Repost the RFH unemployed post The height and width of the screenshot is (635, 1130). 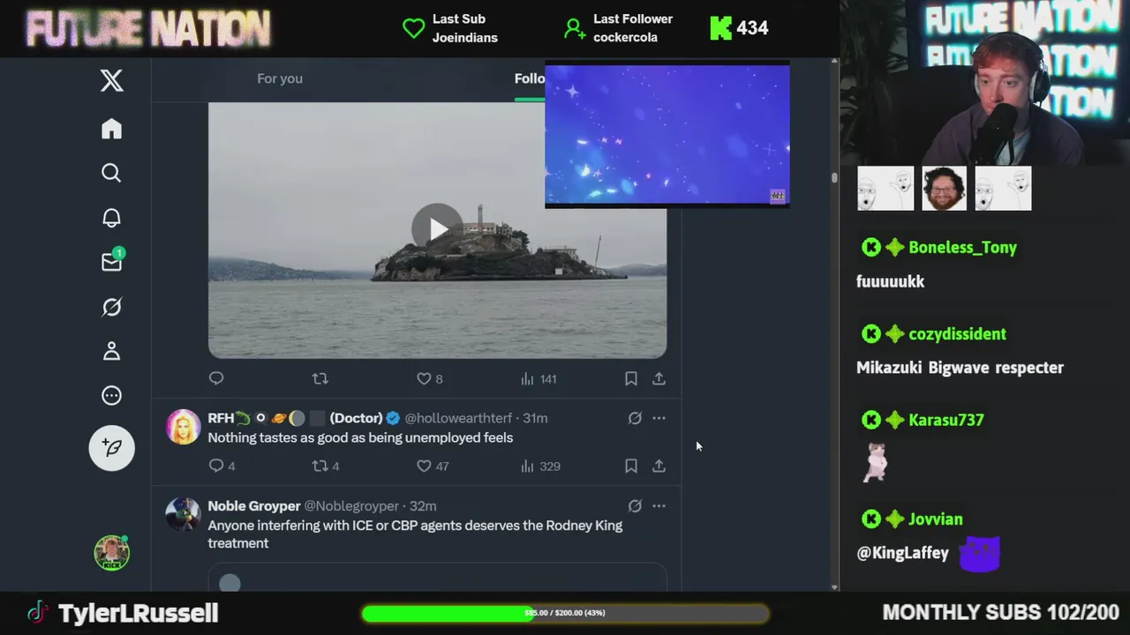point(326,466)
